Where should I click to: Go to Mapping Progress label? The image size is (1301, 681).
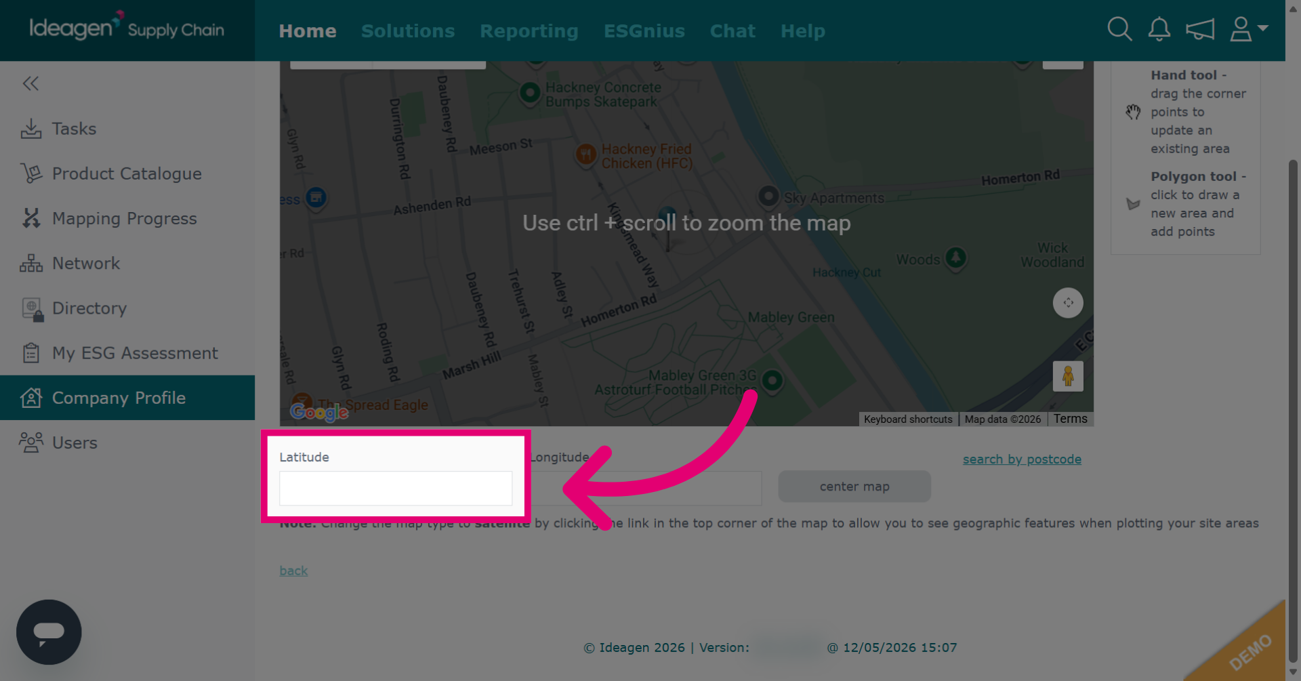click(x=125, y=218)
